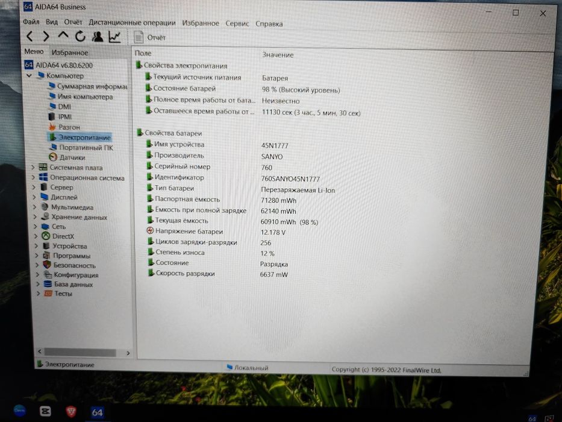Click the Отчёт report toolbar button
This screenshot has width=562, height=422.
coord(150,37)
